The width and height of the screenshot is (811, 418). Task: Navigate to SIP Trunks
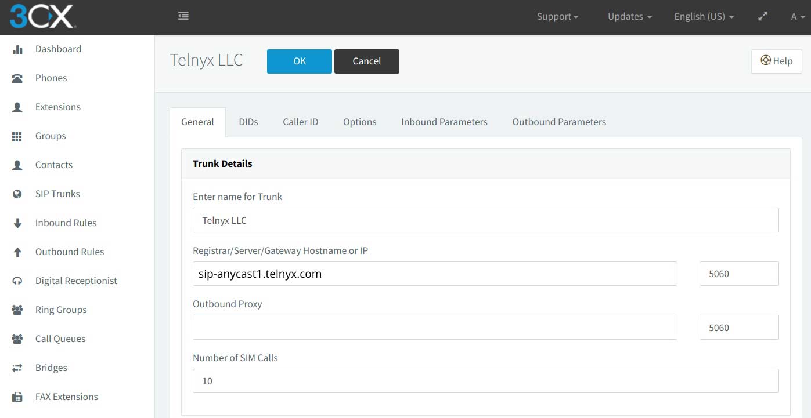point(58,194)
